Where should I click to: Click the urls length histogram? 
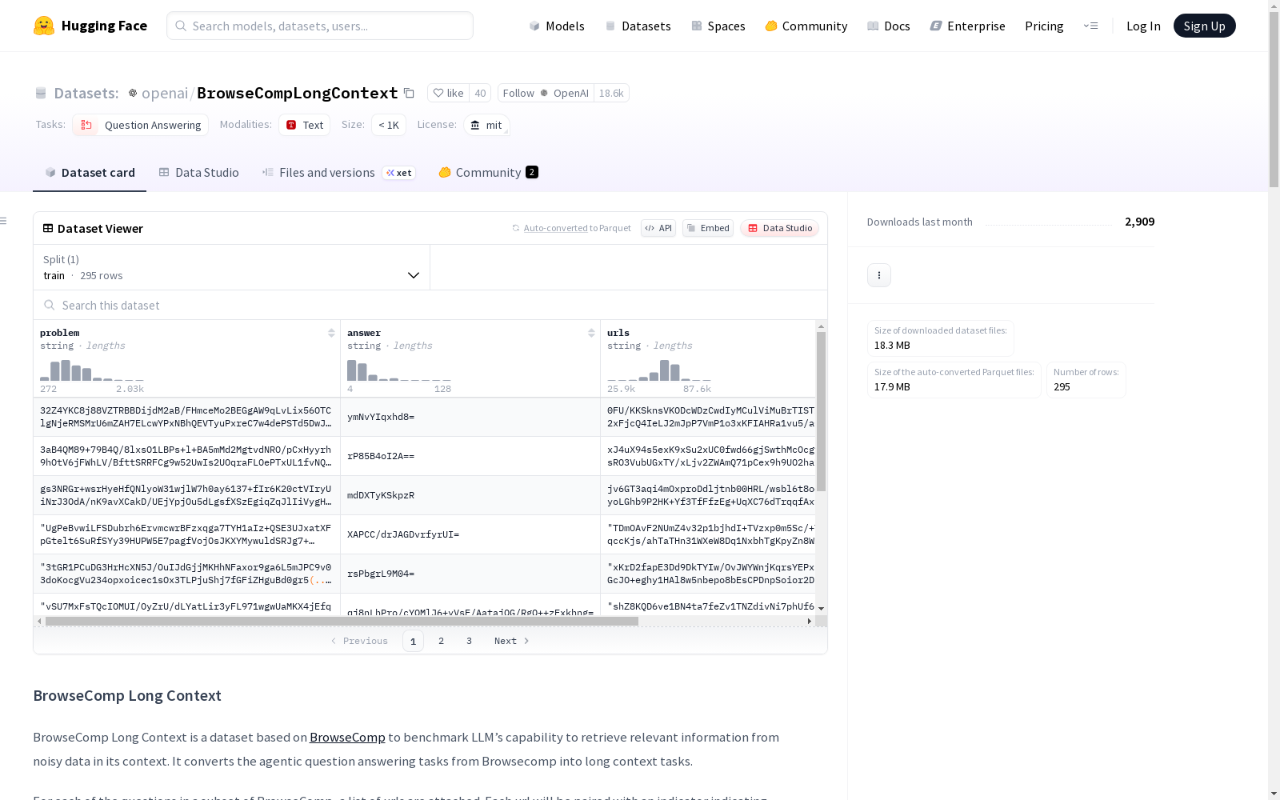(659, 370)
